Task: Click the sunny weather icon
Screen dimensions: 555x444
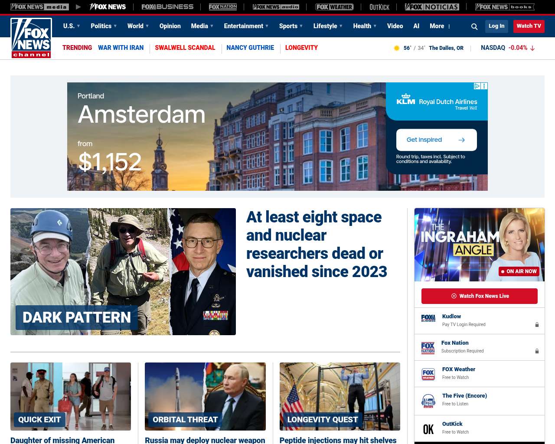Action: (396, 48)
